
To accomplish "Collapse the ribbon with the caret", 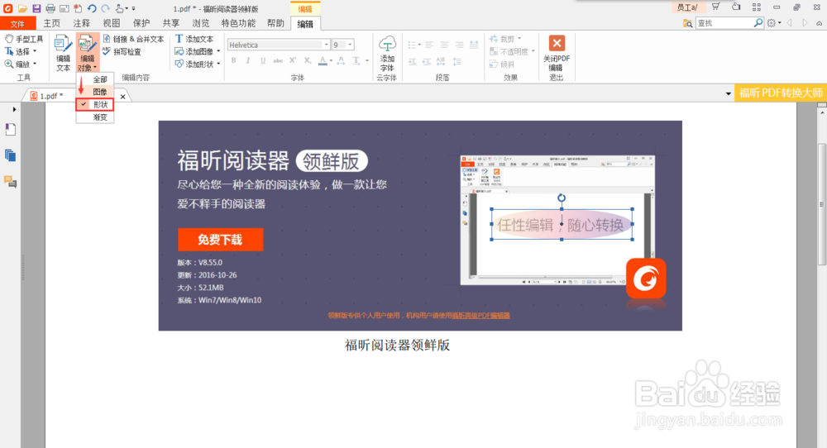I will [x=819, y=23].
